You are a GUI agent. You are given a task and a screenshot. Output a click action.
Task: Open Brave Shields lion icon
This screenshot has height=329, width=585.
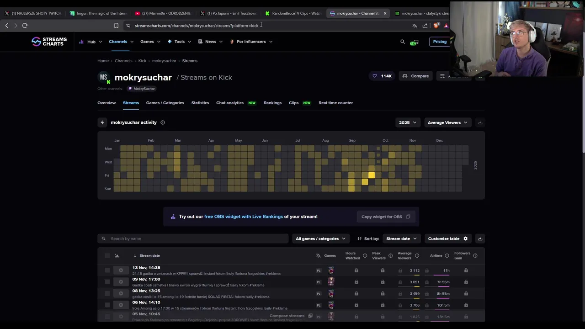pos(436,26)
